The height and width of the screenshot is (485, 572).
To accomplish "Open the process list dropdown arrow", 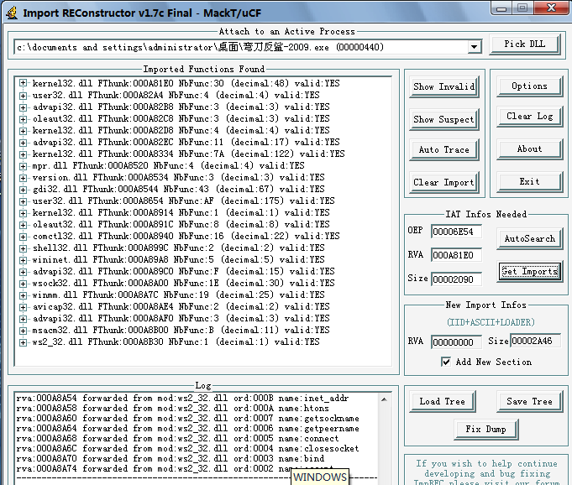I will (x=474, y=47).
